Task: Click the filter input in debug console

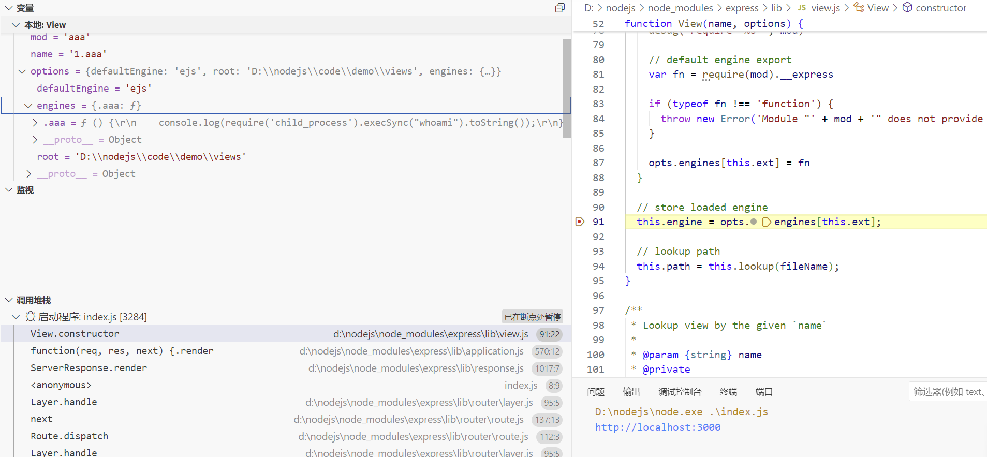Action: [x=947, y=392]
